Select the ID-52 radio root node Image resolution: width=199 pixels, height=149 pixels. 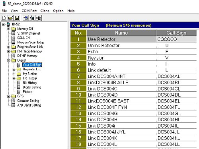point(16,24)
